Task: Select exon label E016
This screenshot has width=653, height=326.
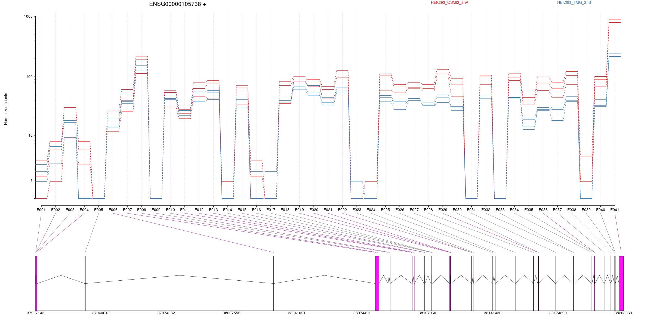Action: (256, 210)
